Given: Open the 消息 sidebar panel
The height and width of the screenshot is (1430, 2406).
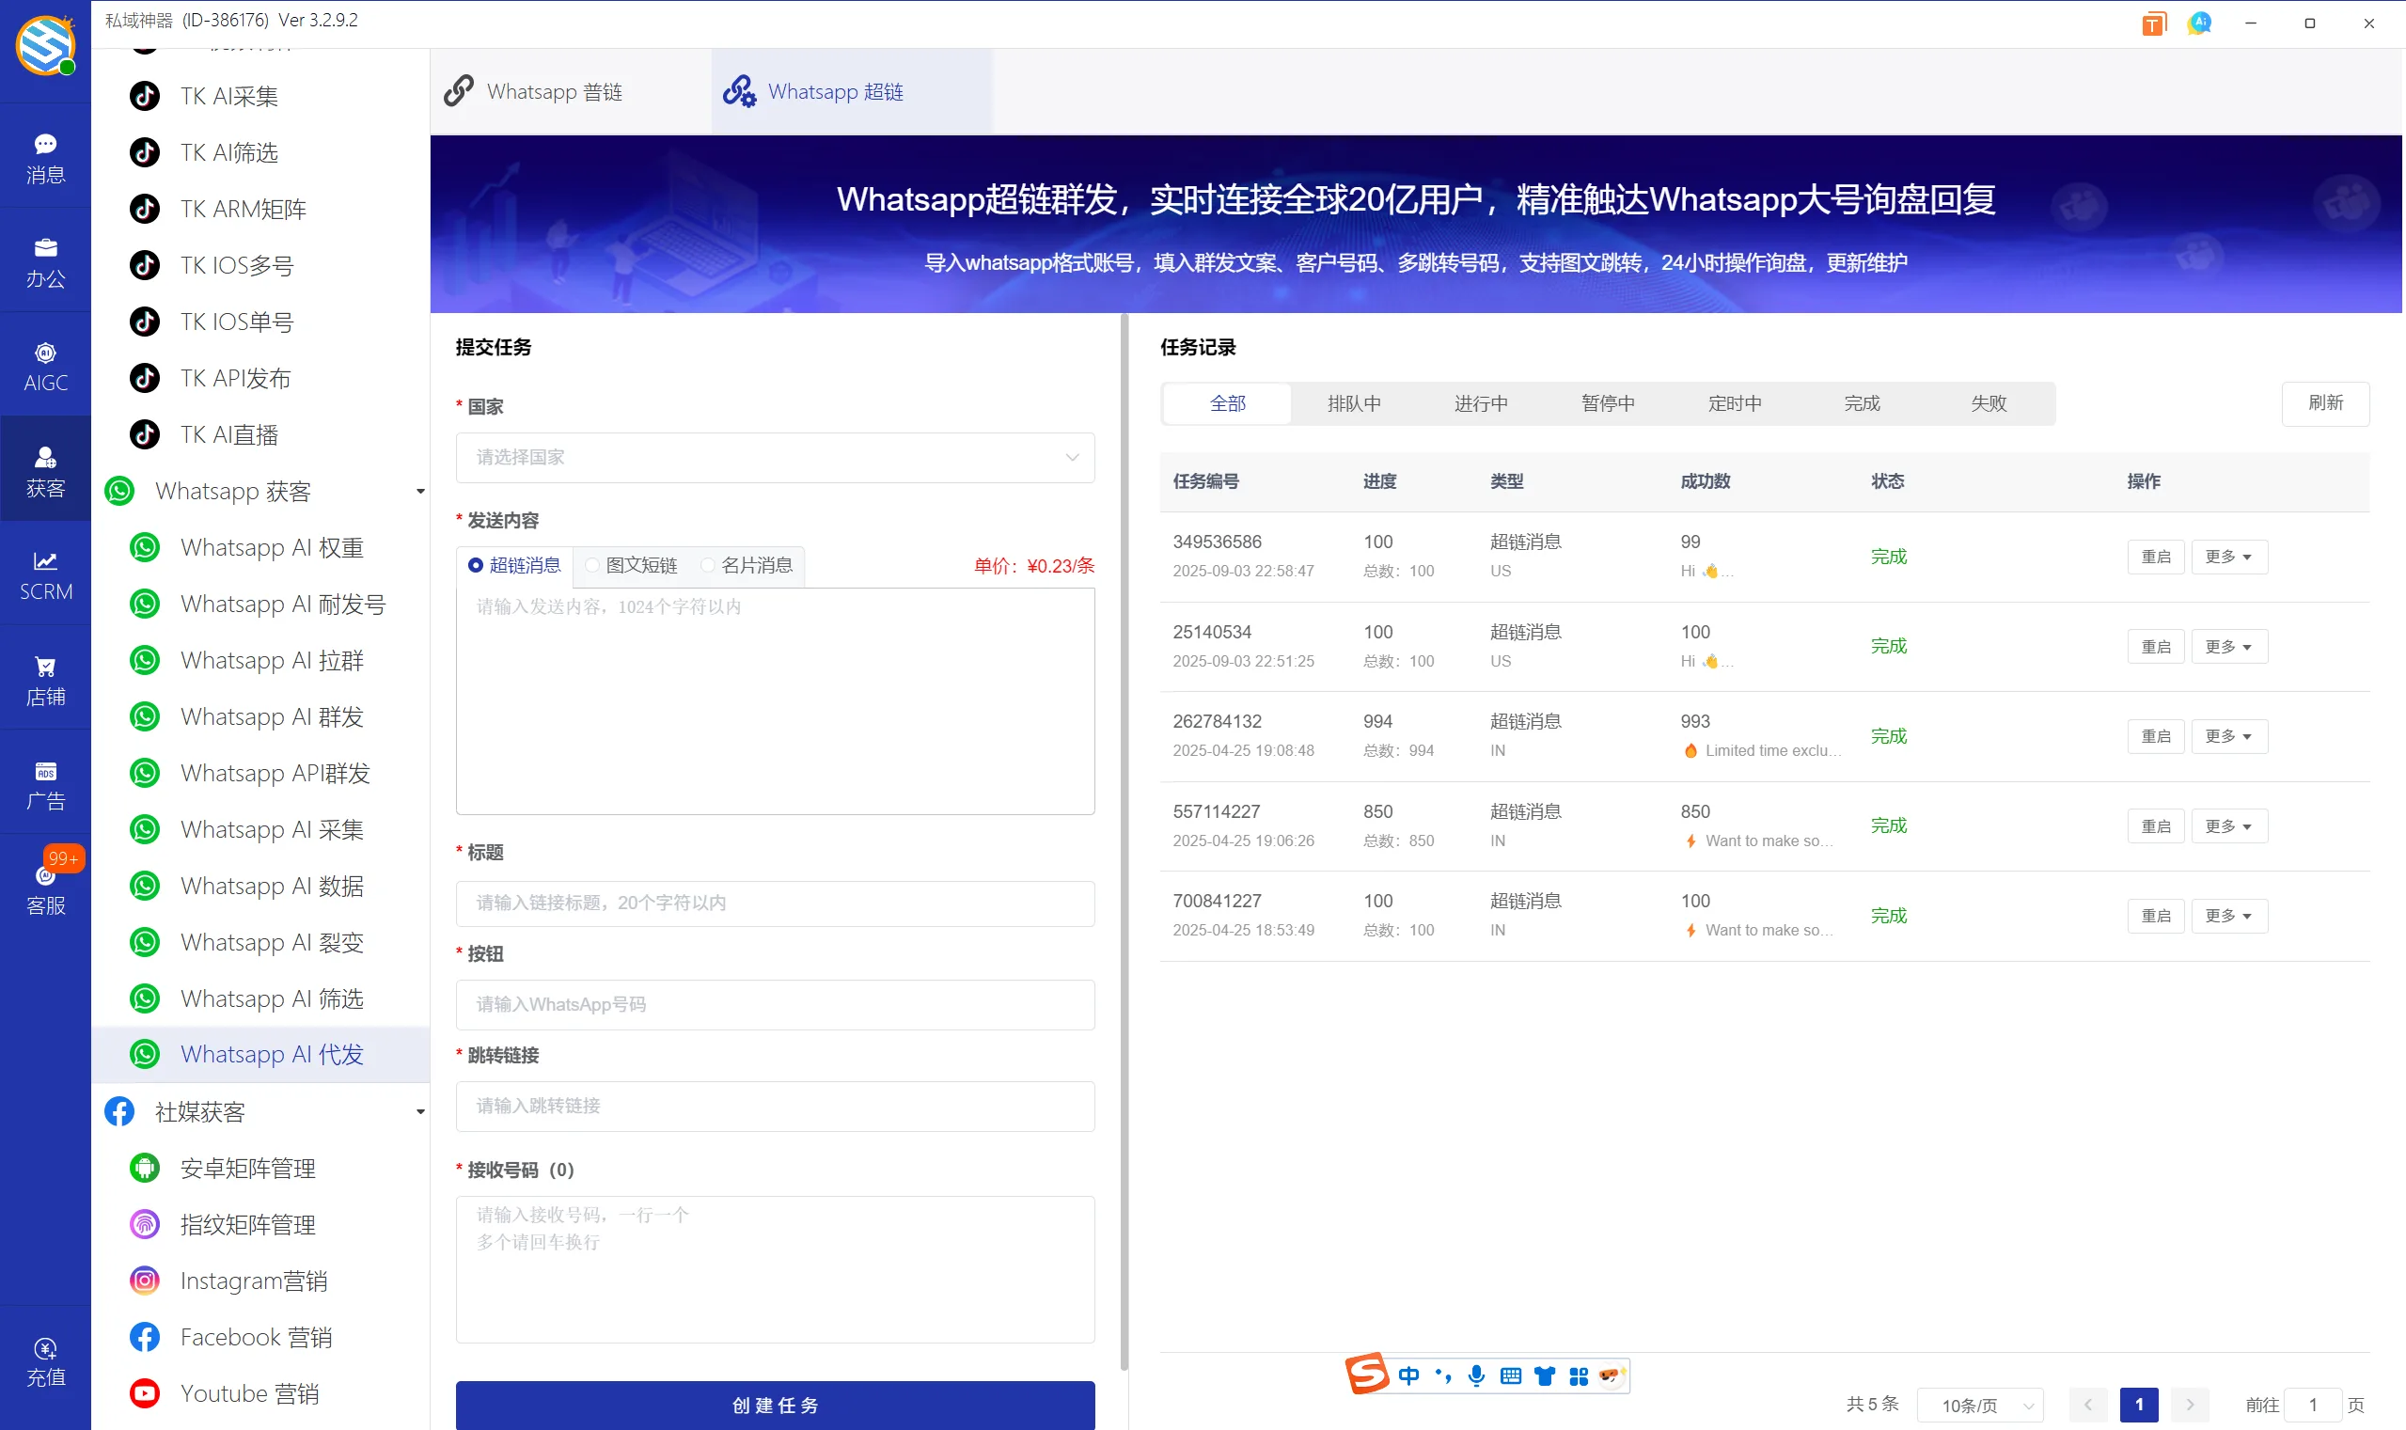Looking at the screenshot, I should [x=45, y=156].
